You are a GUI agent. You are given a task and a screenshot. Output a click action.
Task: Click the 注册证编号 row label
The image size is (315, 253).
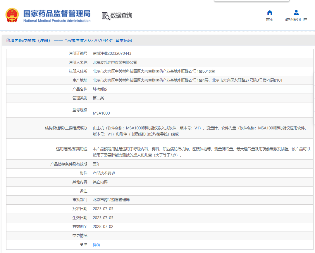click(x=78, y=53)
